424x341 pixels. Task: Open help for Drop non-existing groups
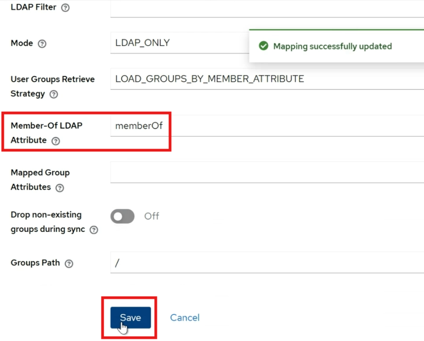pyautogui.click(x=94, y=230)
